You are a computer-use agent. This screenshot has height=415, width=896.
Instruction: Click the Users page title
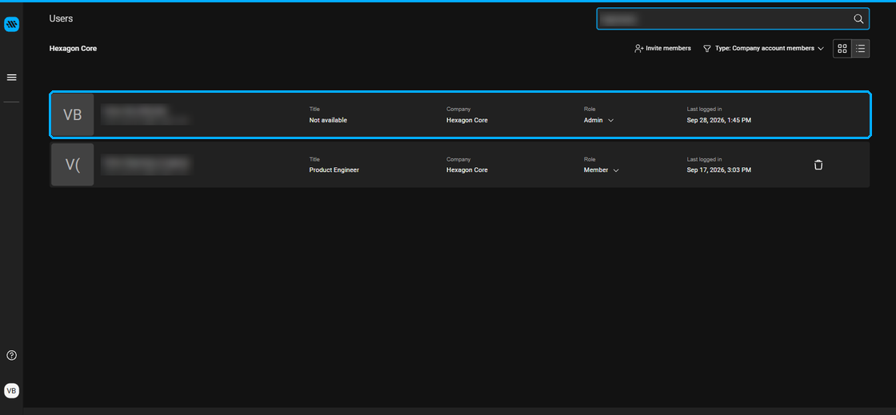pos(61,19)
